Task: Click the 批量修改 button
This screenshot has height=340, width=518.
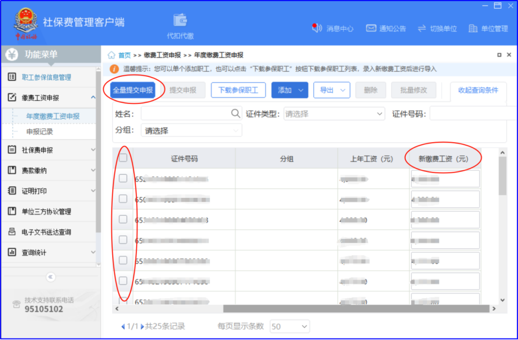Action: click(x=413, y=90)
